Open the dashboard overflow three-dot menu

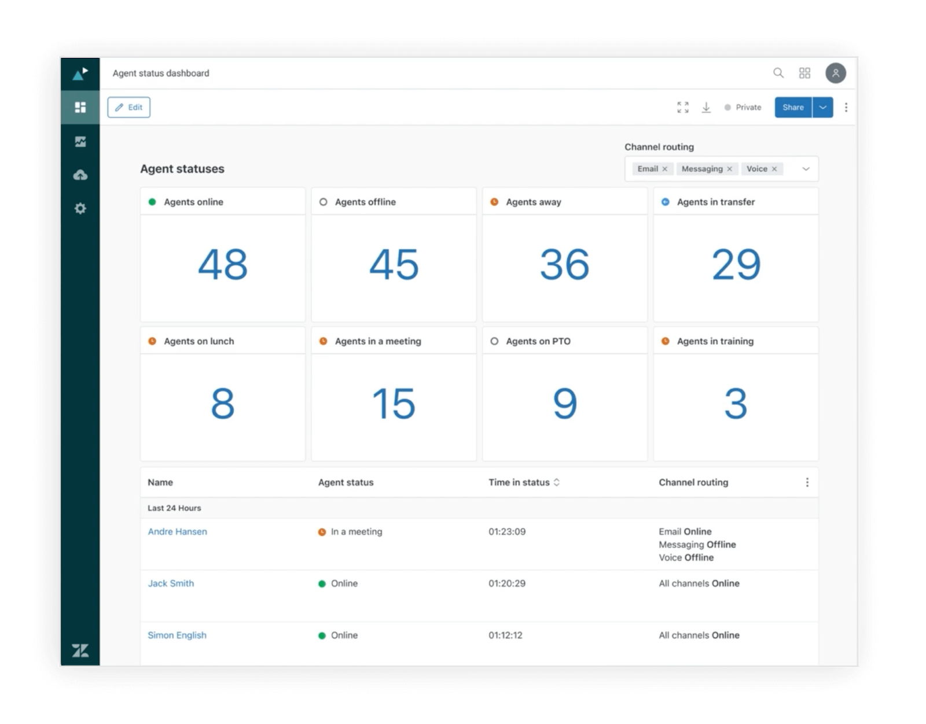[x=846, y=107]
